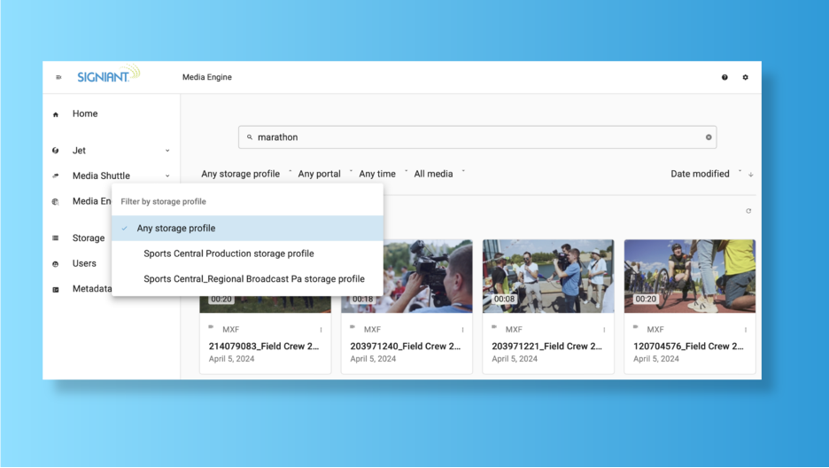The image size is (829, 468).
Task: Open the All media filter dropdown
Action: (438, 174)
